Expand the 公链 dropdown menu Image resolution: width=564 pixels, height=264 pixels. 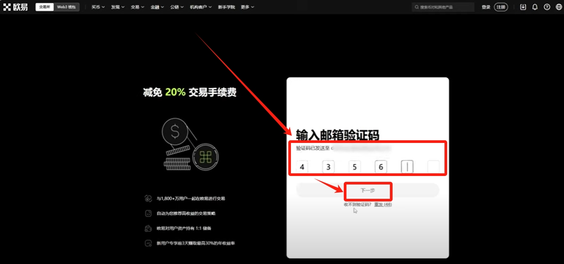click(x=177, y=7)
